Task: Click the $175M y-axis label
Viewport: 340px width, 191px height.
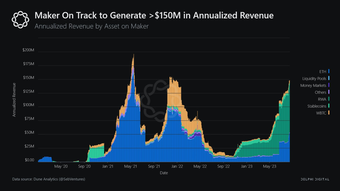Action: 28,64
